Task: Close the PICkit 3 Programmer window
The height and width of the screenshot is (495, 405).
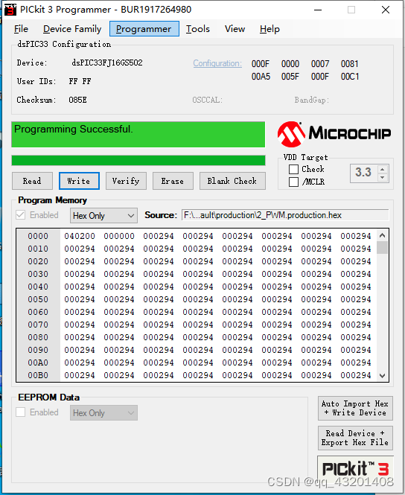Action: click(386, 10)
